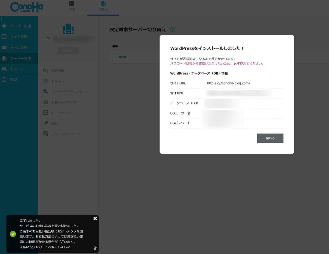
Task: Open モニタリング submenu
Action: 61,113
